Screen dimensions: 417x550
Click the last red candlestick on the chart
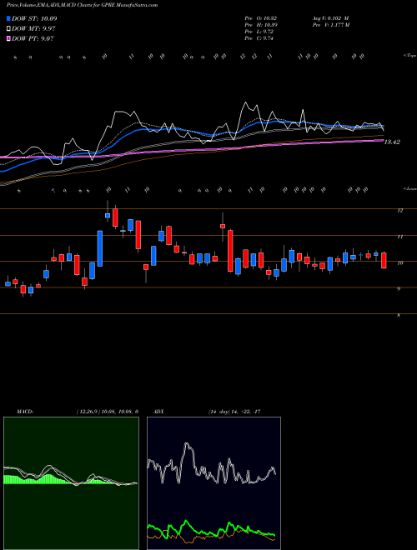pyautogui.click(x=384, y=260)
